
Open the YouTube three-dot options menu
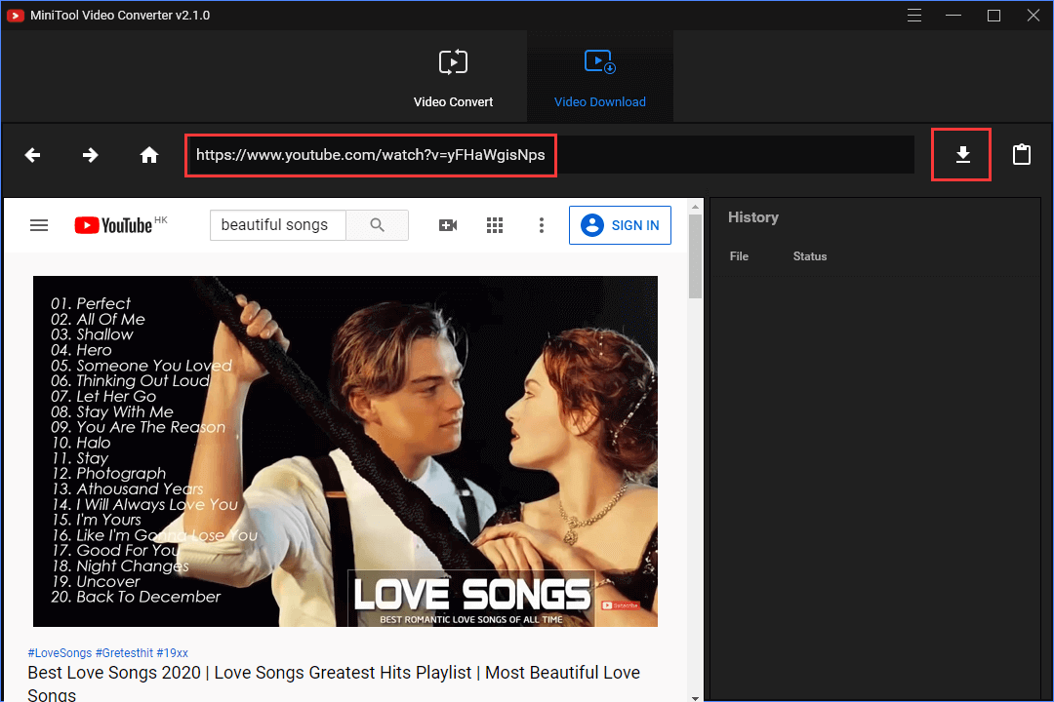(x=542, y=225)
